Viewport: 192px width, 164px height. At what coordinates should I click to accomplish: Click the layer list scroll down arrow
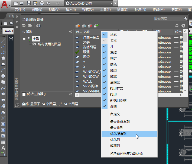[186, 91]
